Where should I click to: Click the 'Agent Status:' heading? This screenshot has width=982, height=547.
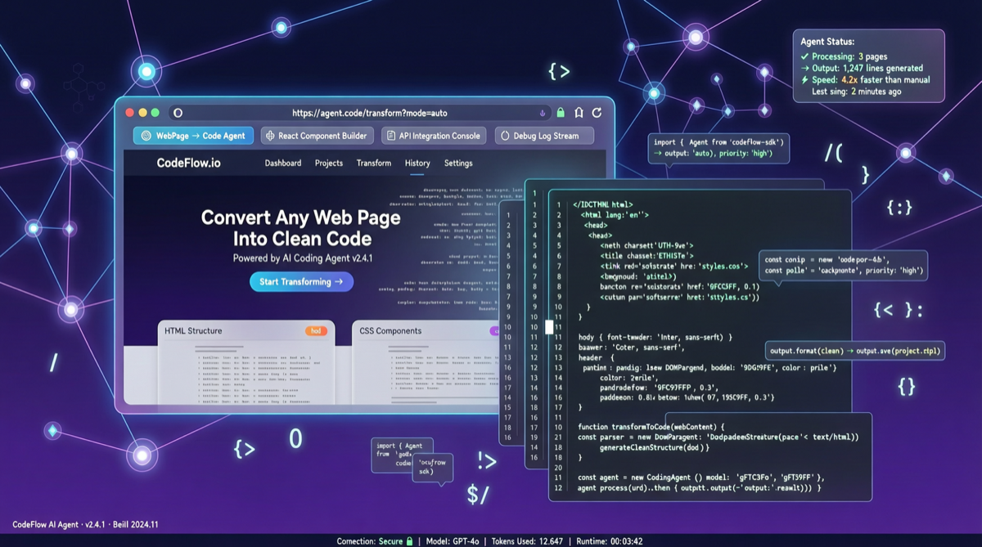click(x=827, y=42)
